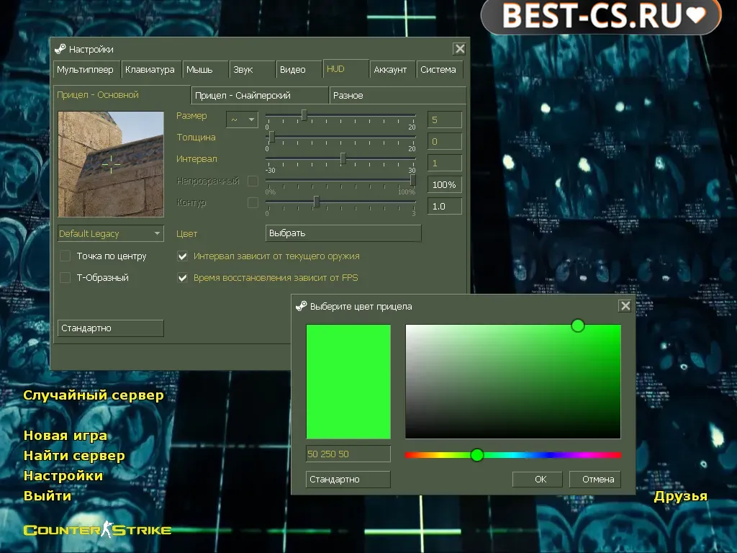Screen dimensions: 737x553
Task: Click the Steam icon in Настройки title bar
Action: (x=60, y=49)
